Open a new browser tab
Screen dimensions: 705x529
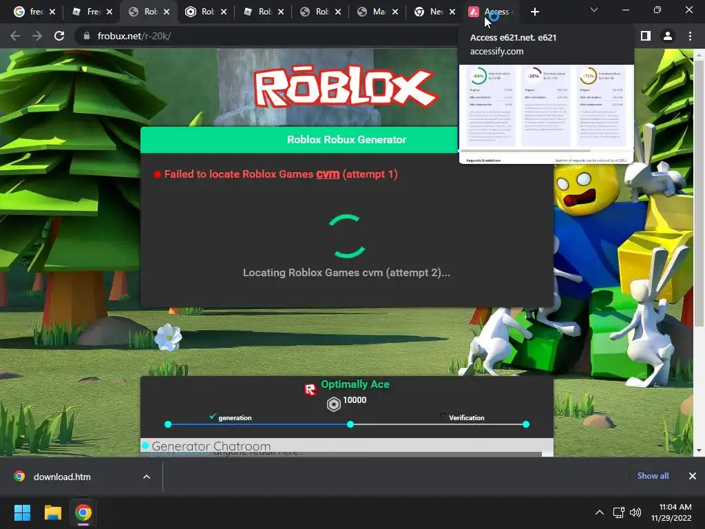pyautogui.click(x=534, y=12)
